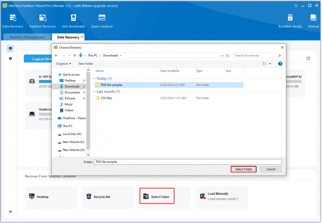The height and width of the screenshot is (223, 322).
Task: Open the Space Analyzer tool
Action: tap(102, 21)
